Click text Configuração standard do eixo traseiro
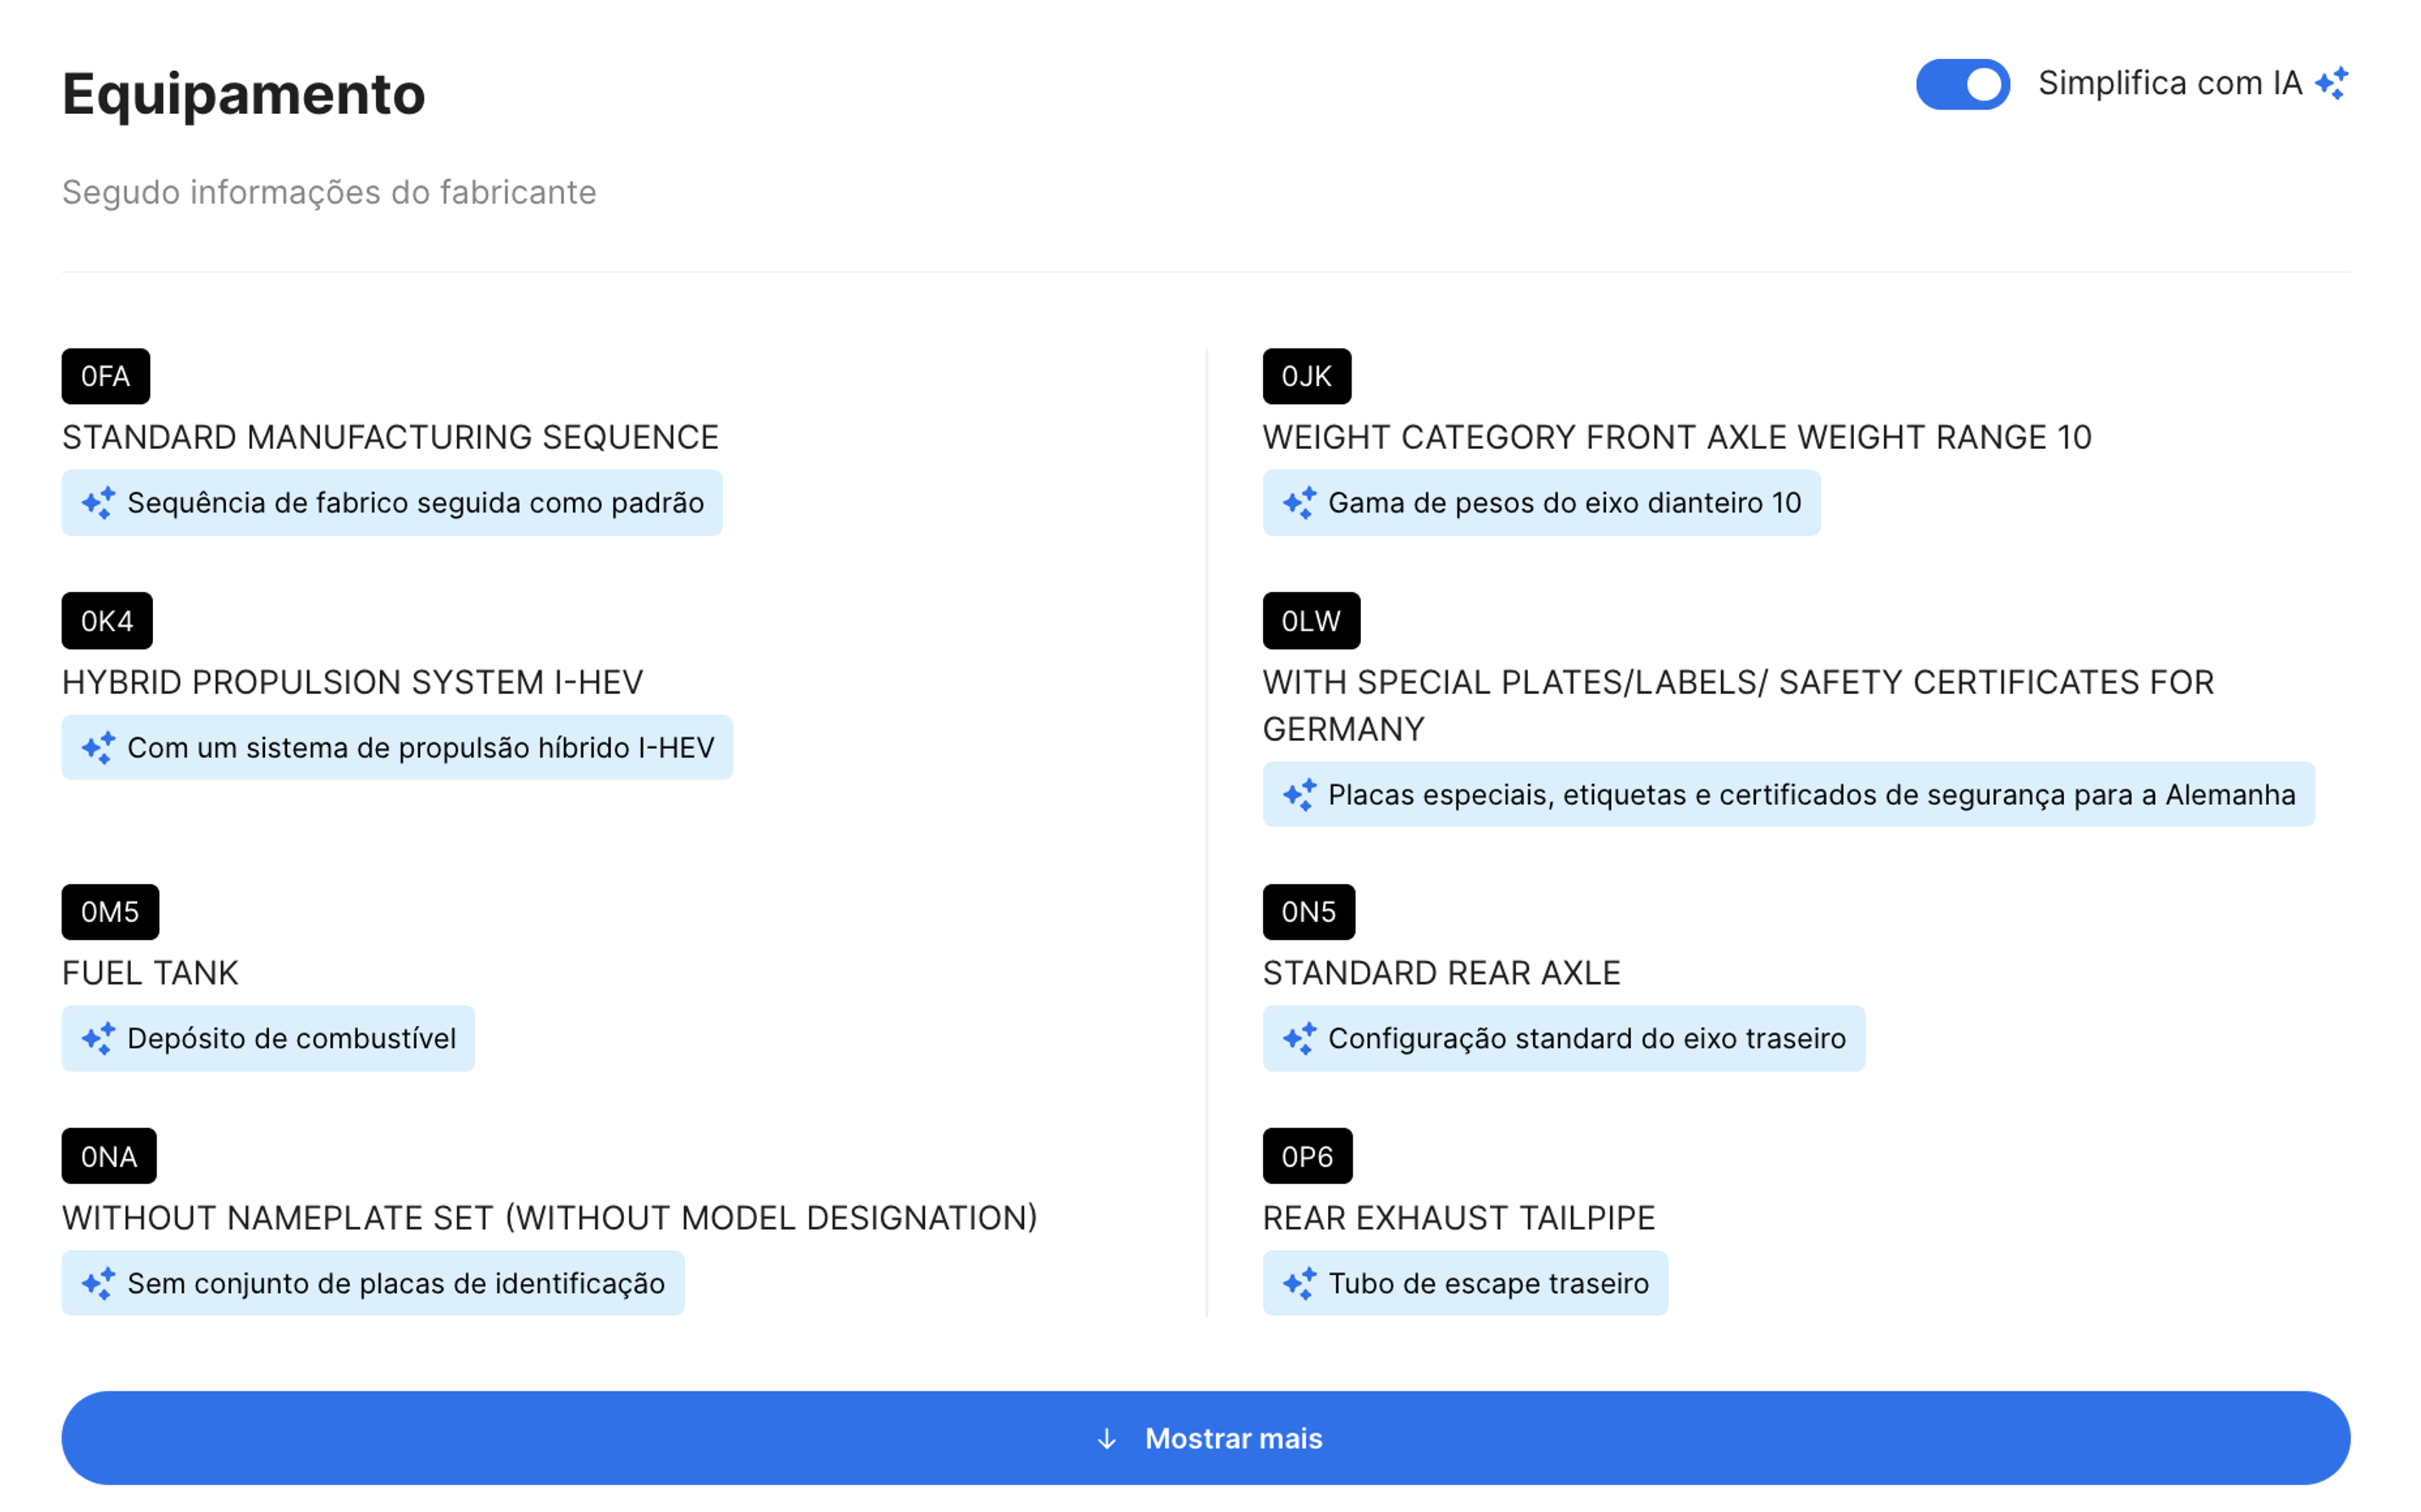Image resolution: width=2421 pixels, height=1512 pixels. click(1587, 1039)
